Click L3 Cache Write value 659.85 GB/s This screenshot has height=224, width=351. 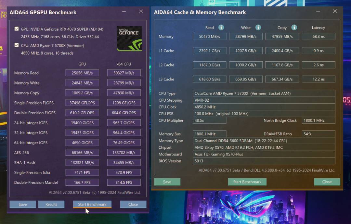click(x=246, y=79)
